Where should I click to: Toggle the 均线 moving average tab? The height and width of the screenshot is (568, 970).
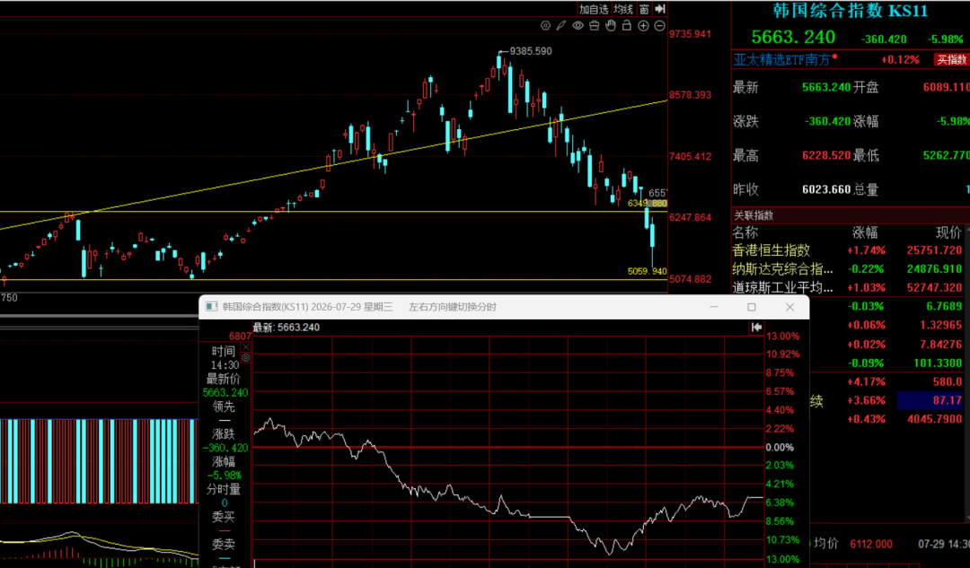pyautogui.click(x=623, y=9)
